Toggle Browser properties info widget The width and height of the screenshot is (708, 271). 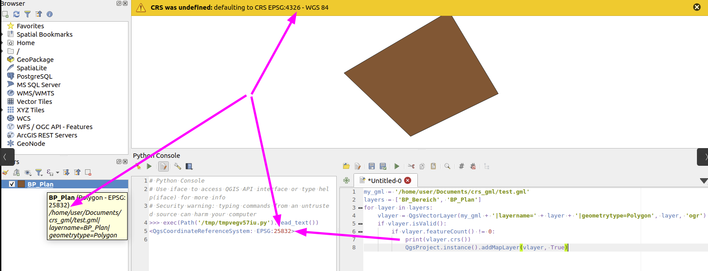coord(50,14)
